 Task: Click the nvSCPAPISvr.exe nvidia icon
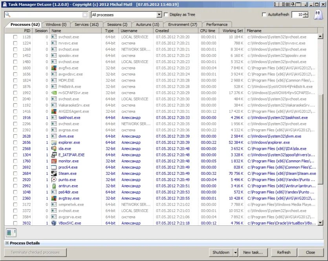(54, 93)
